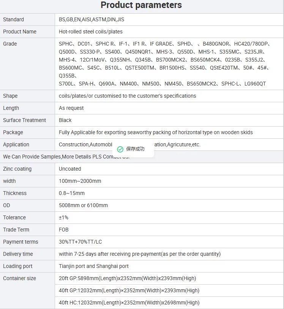The width and height of the screenshot is (284, 309).
Task: Click the Loading port label
Action: point(18,266)
